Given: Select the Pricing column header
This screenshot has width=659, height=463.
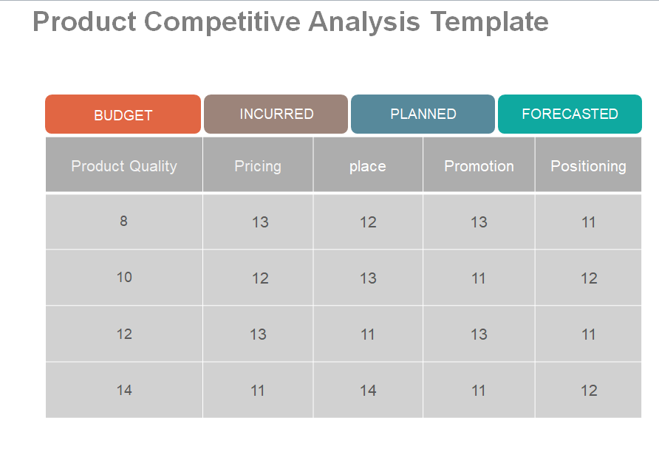Looking at the screenshot, I should (x=258, y=165).
